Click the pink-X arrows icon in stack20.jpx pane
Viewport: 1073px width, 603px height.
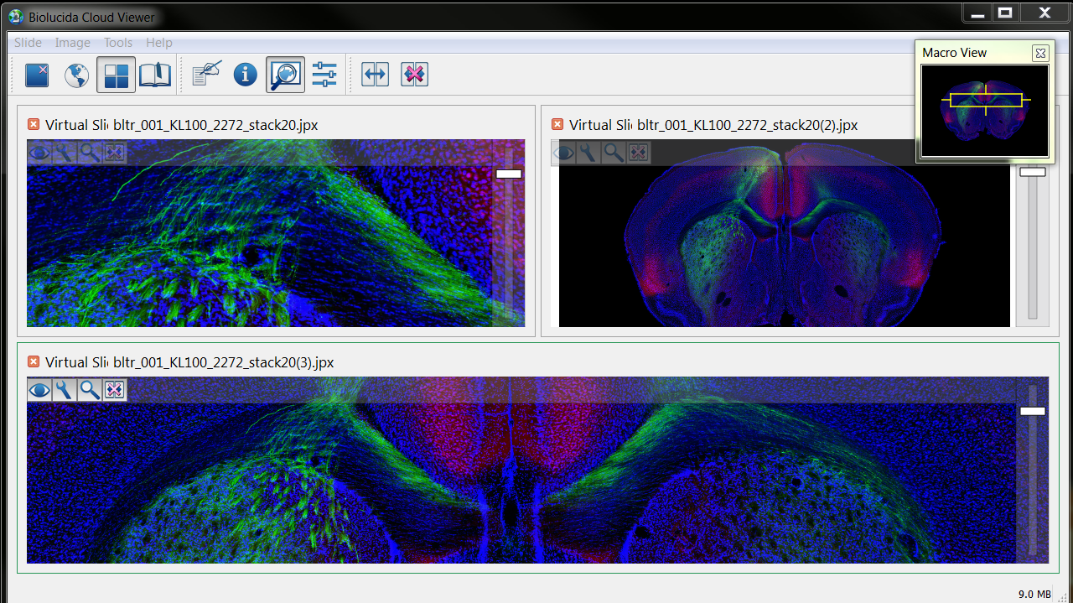(x=115, y=153)
